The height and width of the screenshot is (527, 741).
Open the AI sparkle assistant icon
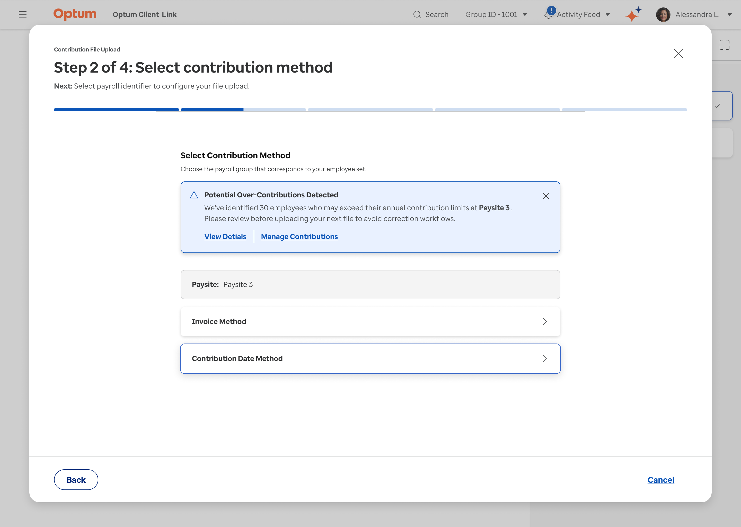[633, 15]
